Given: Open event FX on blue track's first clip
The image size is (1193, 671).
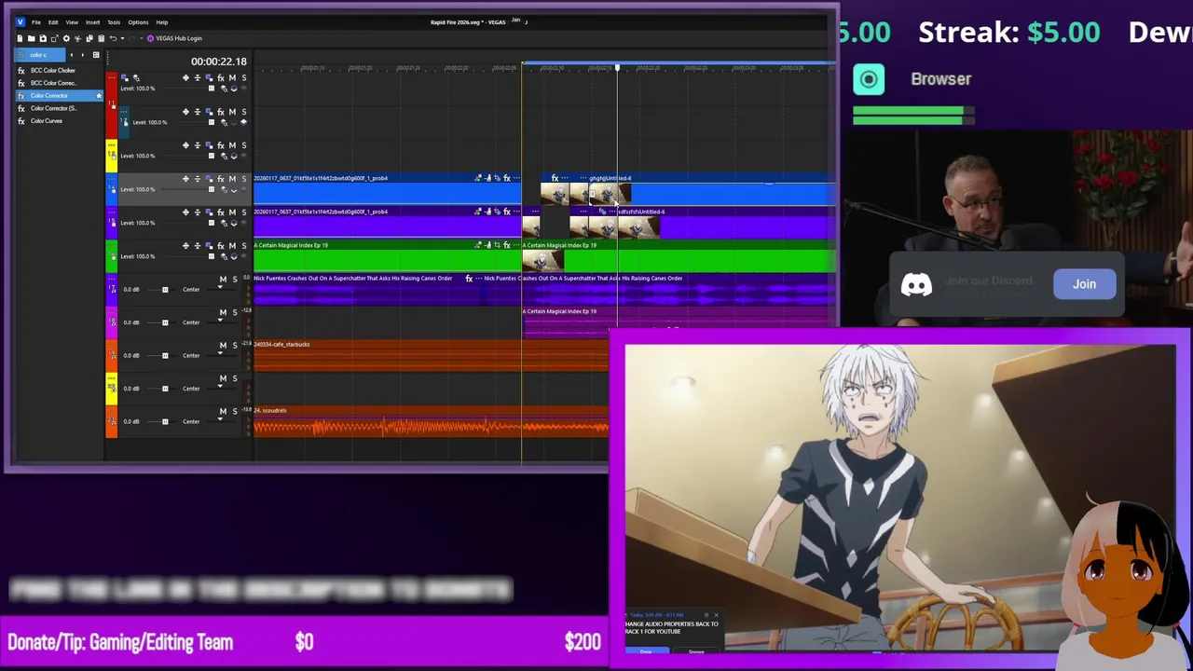Looking at the screenshot, I should coord(506,178).
